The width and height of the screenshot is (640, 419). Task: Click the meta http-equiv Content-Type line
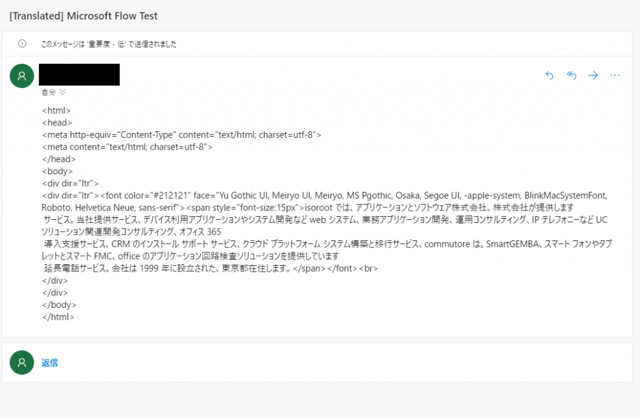(x=182, y=135)
